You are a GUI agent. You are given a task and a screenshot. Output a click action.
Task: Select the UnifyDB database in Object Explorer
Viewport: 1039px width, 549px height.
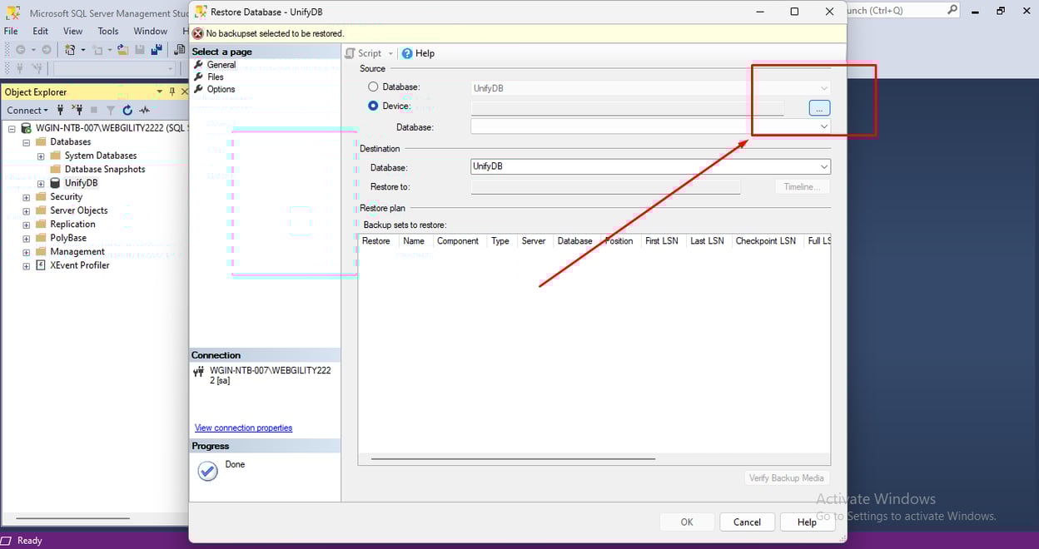82,182
